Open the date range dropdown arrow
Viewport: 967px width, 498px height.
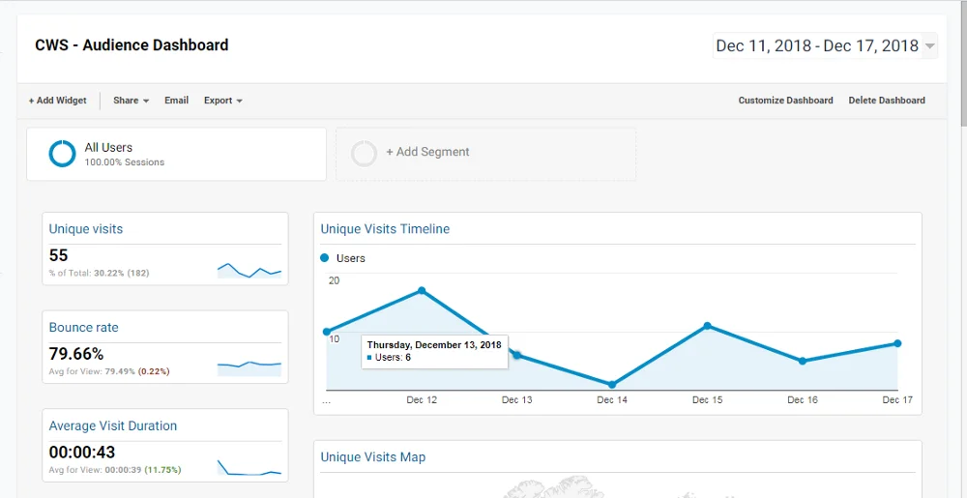pos(930,46)
